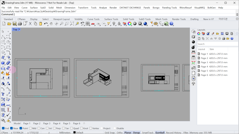
Task: Click SmartTrack in the status bar
Action: [148, 132]
